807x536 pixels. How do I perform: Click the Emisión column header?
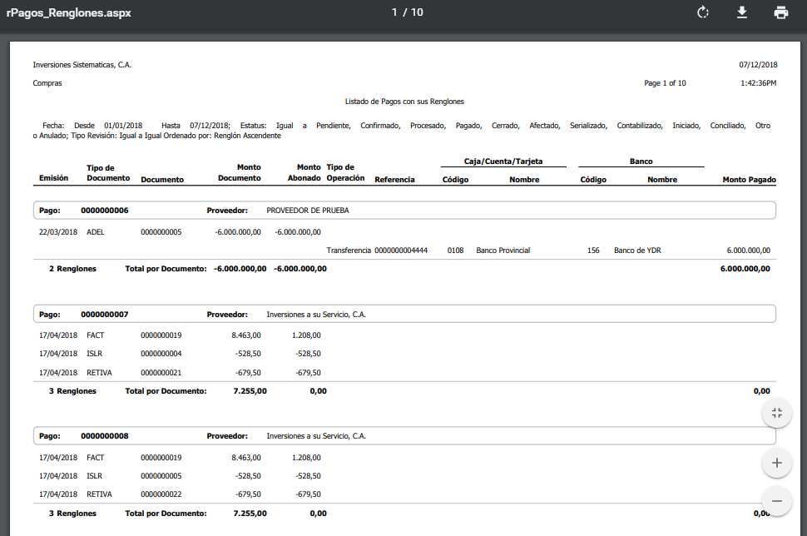click(x=54, y=179)
